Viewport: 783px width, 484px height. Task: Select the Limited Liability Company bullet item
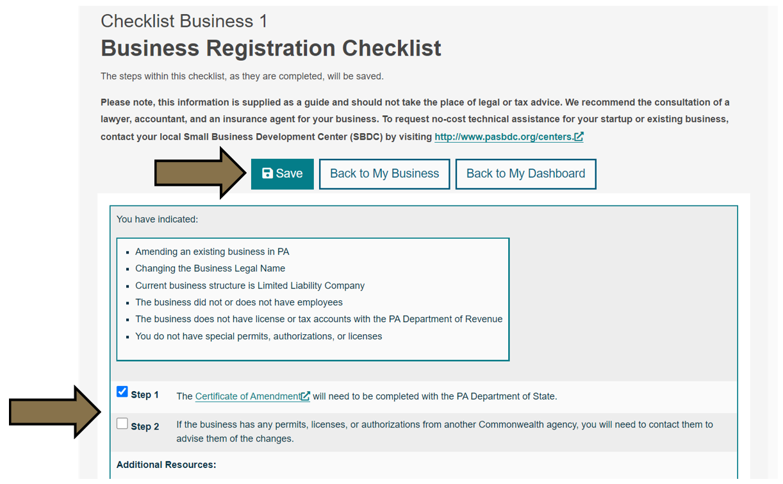tap(250, 285)
